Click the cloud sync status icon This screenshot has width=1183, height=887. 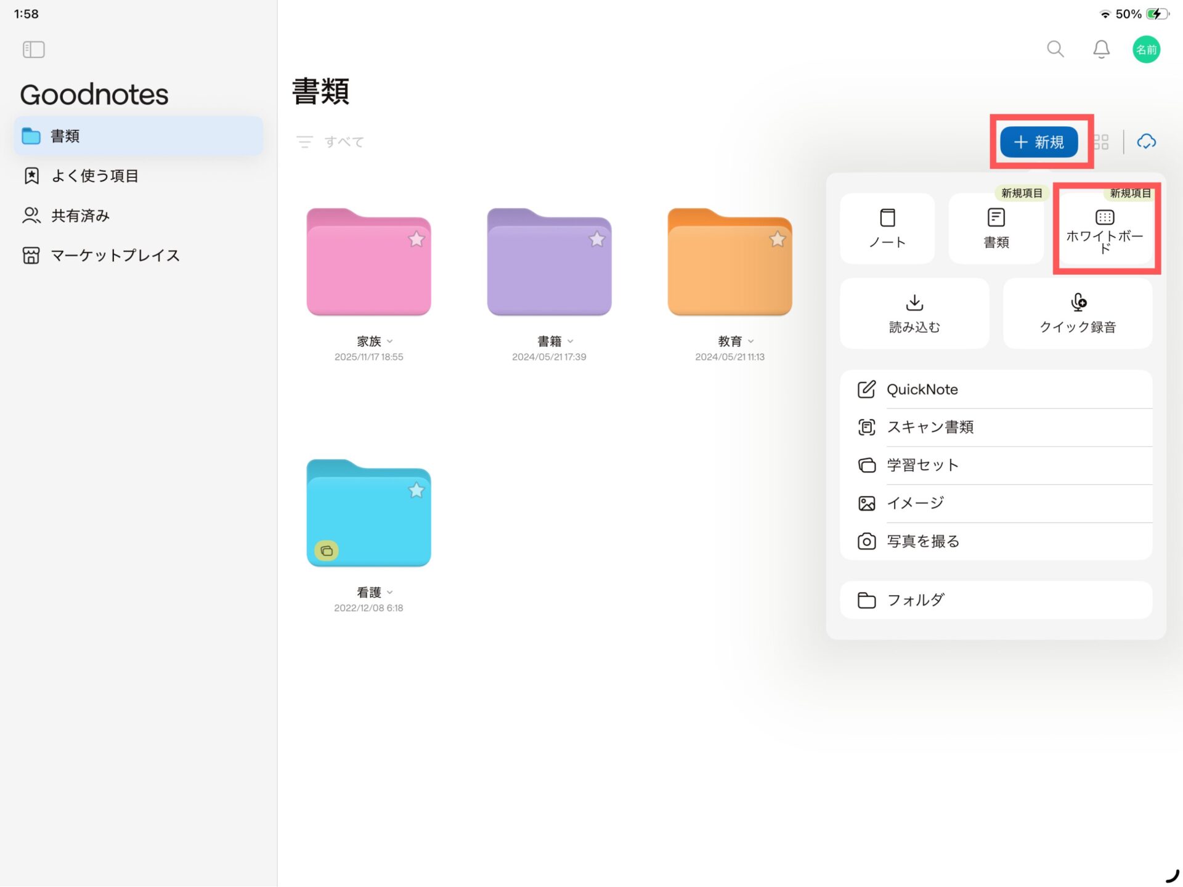[x=1146, y=142]
